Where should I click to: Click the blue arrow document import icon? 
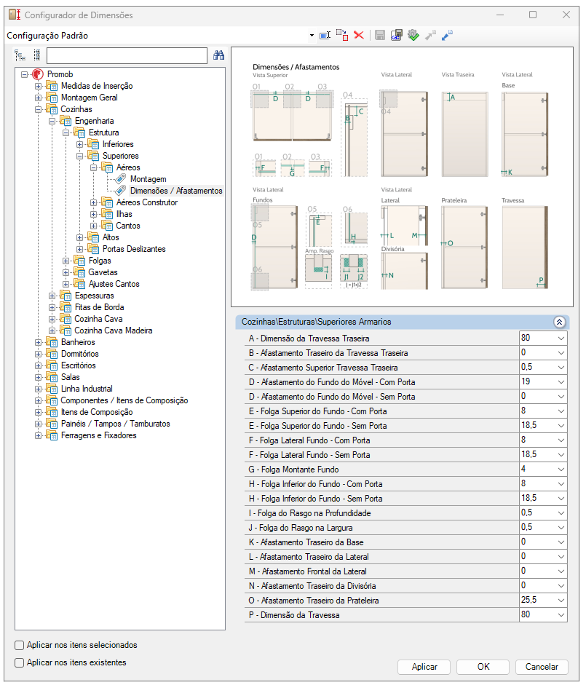tap(447, 36)
